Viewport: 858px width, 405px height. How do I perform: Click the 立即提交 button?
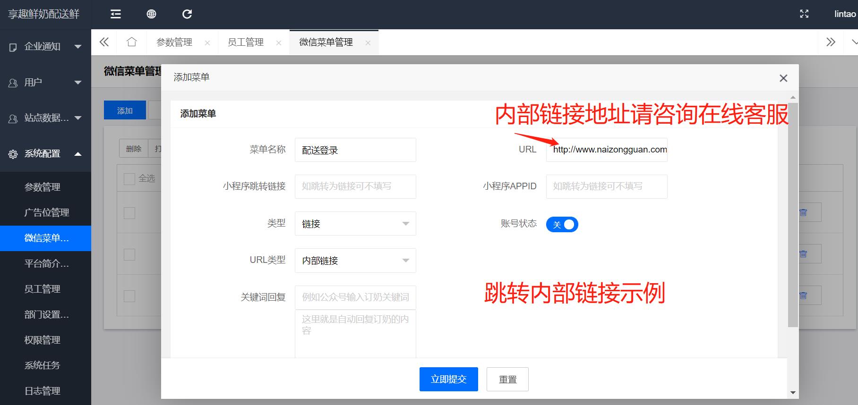point(448,379)
